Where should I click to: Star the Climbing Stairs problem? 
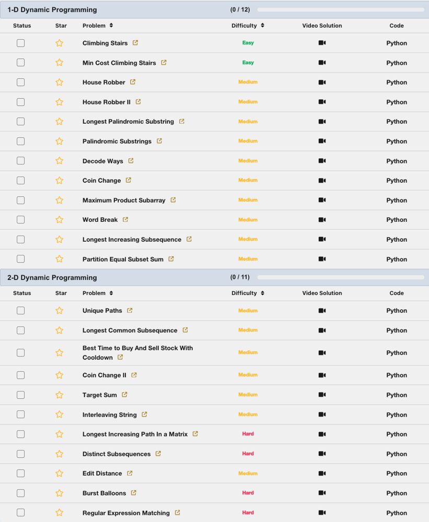click(60, 43)
